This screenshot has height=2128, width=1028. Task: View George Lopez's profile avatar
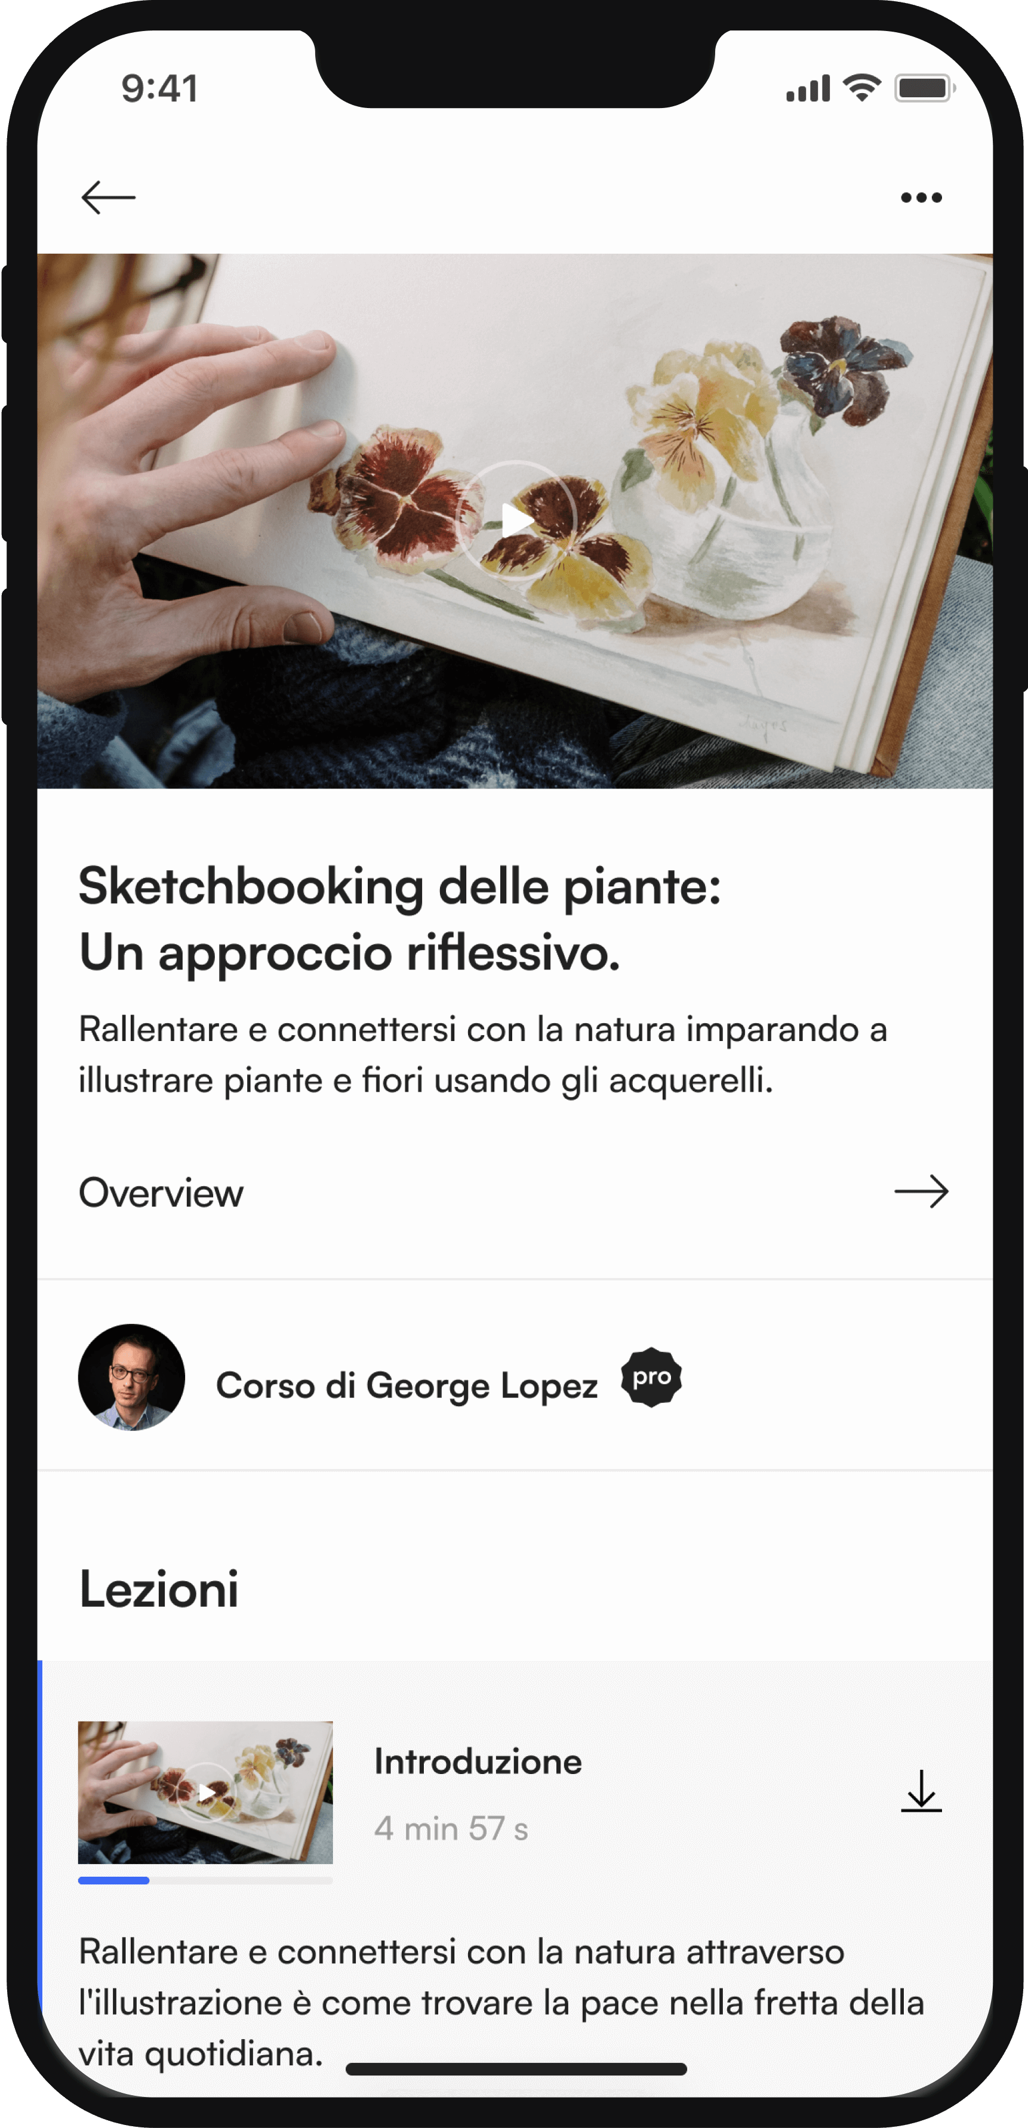click(x=131, y=1377)
